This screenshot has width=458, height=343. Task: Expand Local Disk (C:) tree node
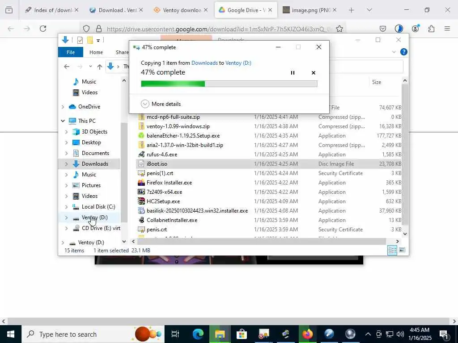click(66, 207)
